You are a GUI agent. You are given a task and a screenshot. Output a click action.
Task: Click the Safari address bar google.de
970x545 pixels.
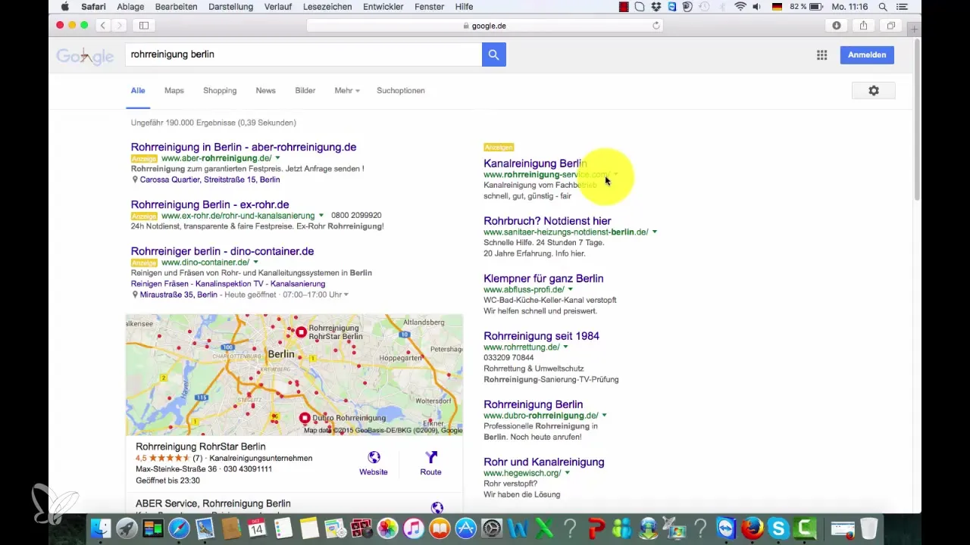483,25
